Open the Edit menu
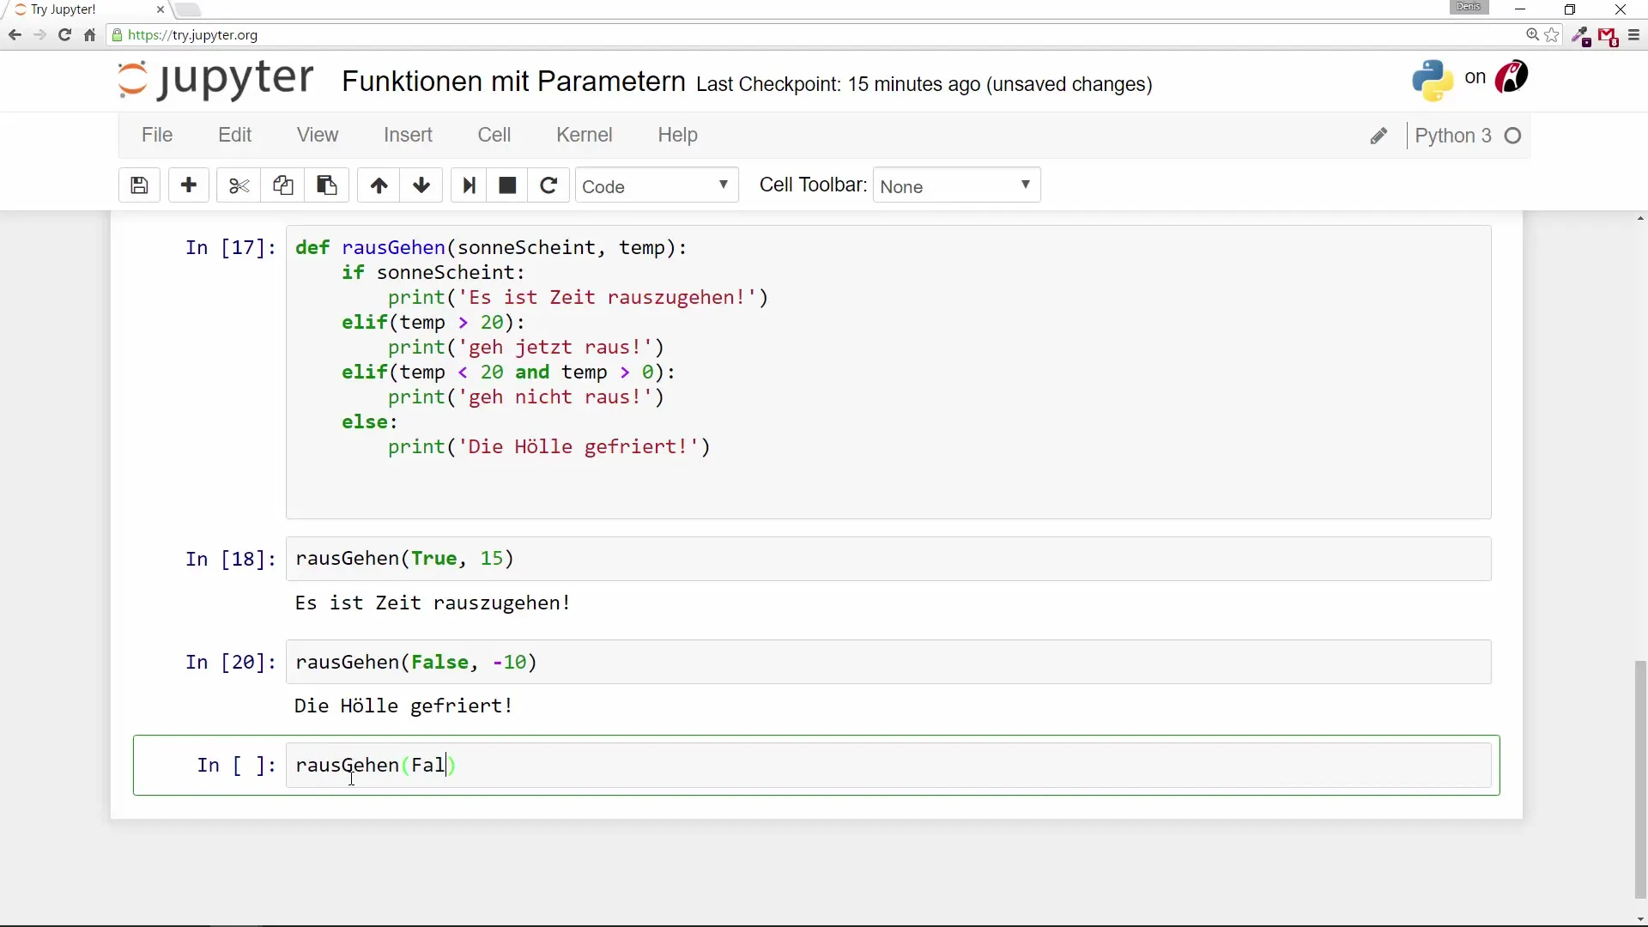The image size is (1648, 927). 234,135
